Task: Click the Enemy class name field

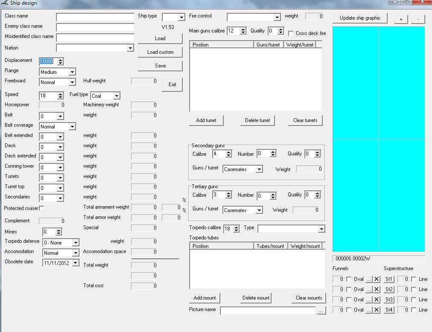Action: [95, 27]
